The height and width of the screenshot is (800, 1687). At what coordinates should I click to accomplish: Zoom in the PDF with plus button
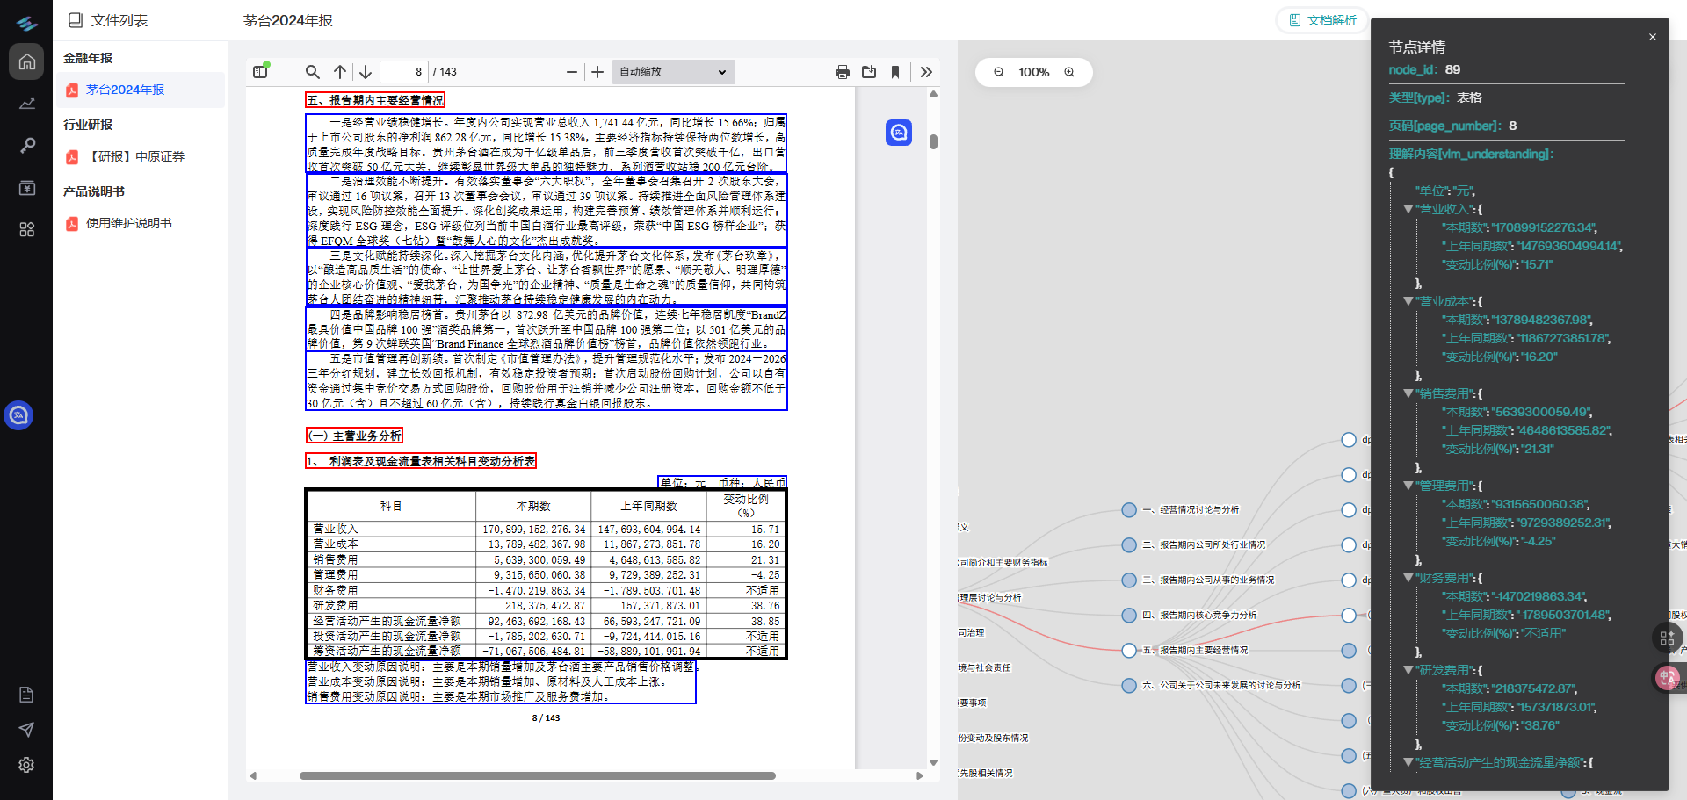point(597,72)
